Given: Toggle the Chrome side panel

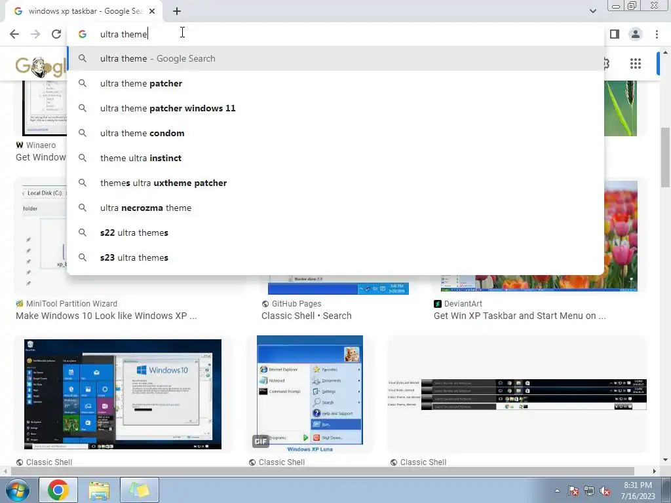Looking at the screenshot, I should 615,34.
